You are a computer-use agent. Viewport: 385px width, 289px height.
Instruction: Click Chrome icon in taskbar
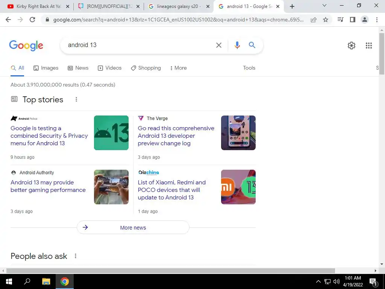point(65,281)
